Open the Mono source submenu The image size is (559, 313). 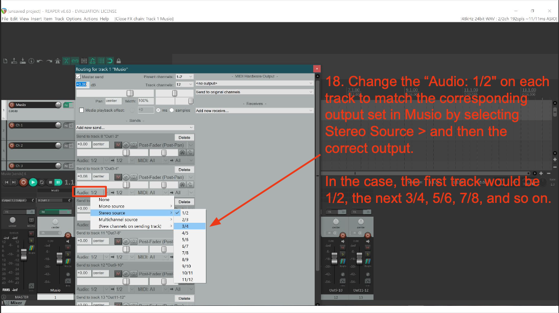pos(132,206)
